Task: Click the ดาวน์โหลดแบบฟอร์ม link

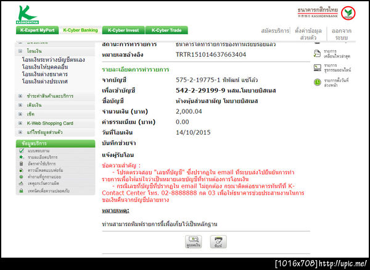Action: coord(45,171)
